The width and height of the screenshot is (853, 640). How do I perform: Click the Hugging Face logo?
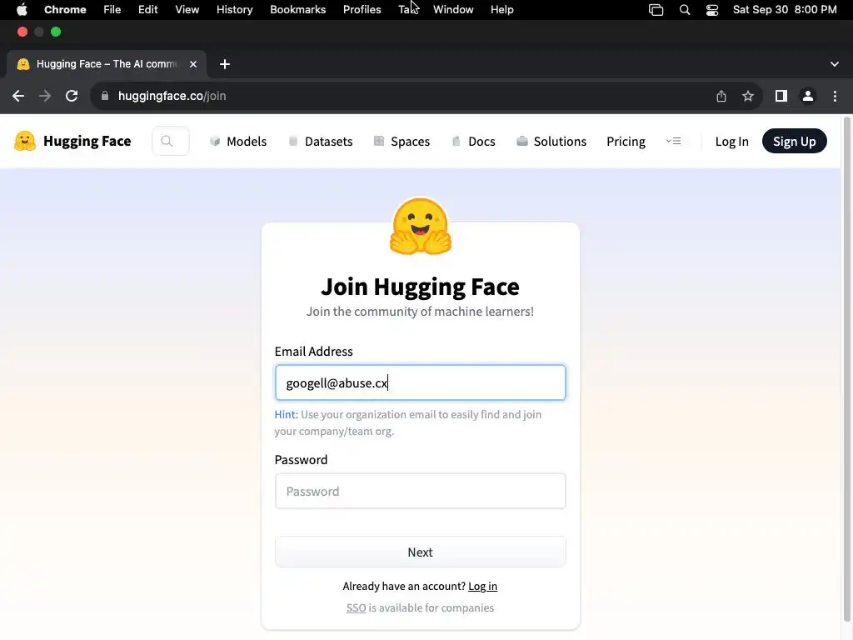(x=25, y=141)
